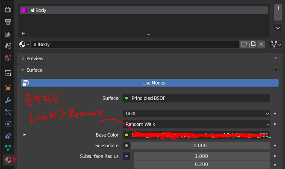The image size is (285, 169).
Task: Animate Subsurface property dot
Action: click(275, 146)
